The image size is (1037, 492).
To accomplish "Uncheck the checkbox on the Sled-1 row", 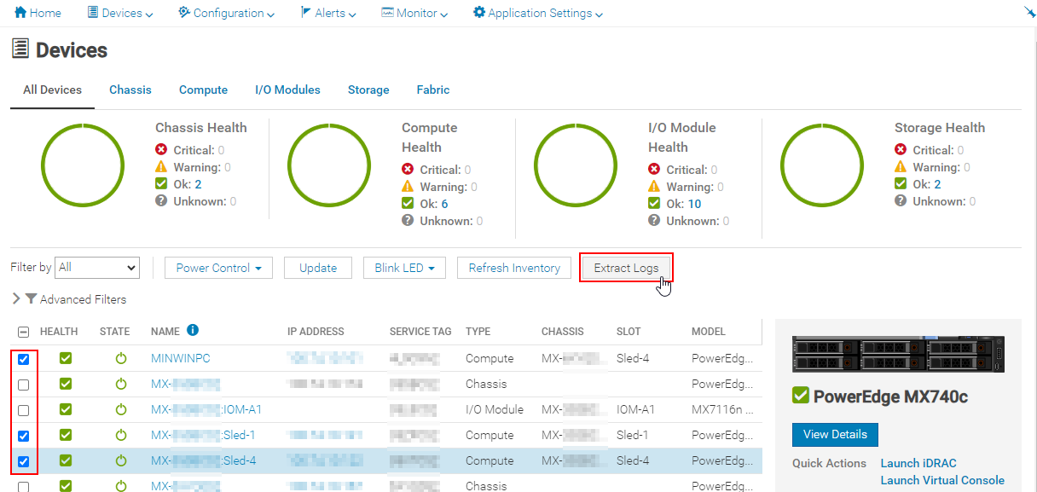I will tap(24, 435).
